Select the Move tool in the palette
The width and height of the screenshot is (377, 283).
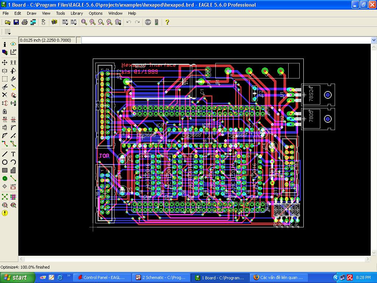tap(5, 63)
